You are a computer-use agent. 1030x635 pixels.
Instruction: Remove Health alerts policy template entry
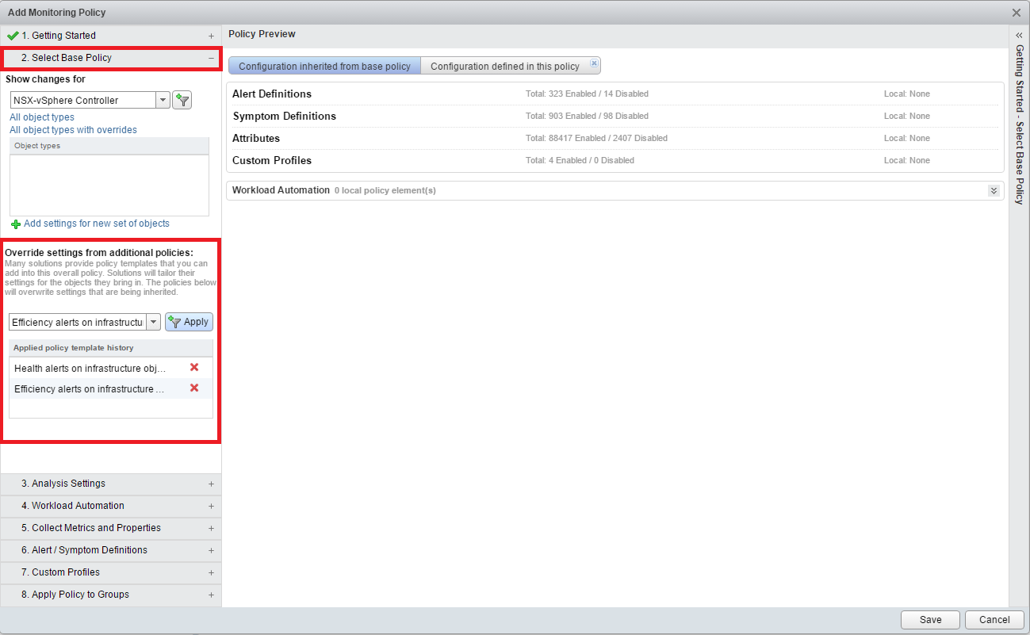[x=194, y=368]
